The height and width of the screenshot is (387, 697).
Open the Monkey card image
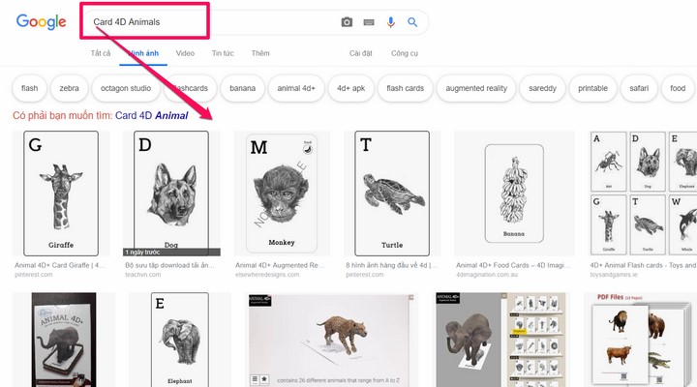(x=282, y=193)
